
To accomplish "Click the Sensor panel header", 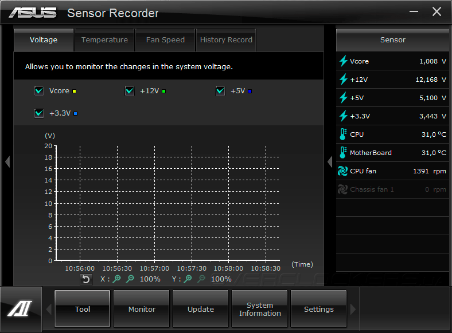I will 392,40.
